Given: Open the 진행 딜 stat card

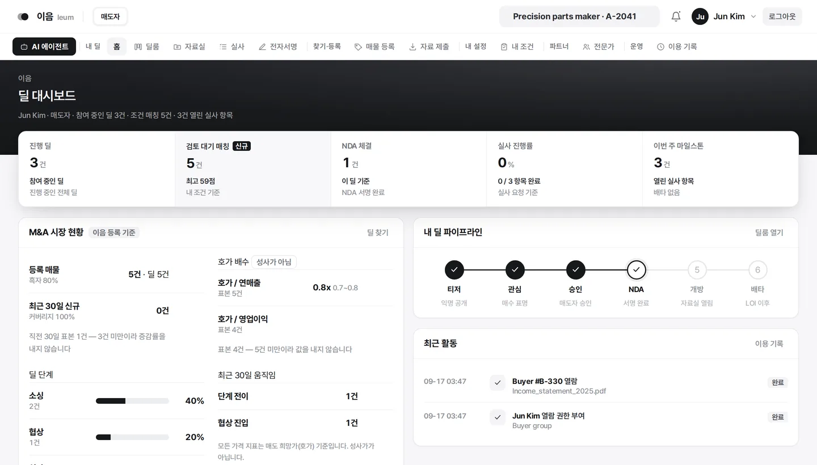Looking at the screenshot, I should 97,169.
